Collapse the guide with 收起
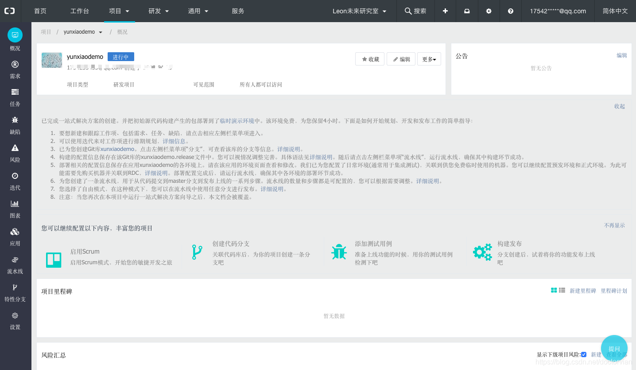Screen dimensions: 636x370 tap(620, 106)
